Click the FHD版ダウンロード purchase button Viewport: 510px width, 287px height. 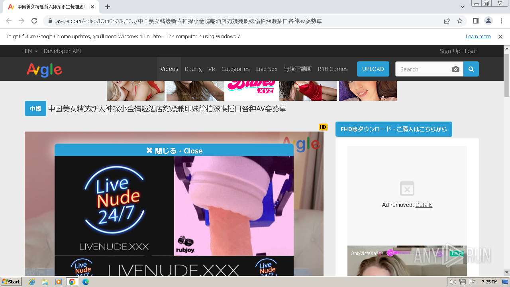(394, 129)
